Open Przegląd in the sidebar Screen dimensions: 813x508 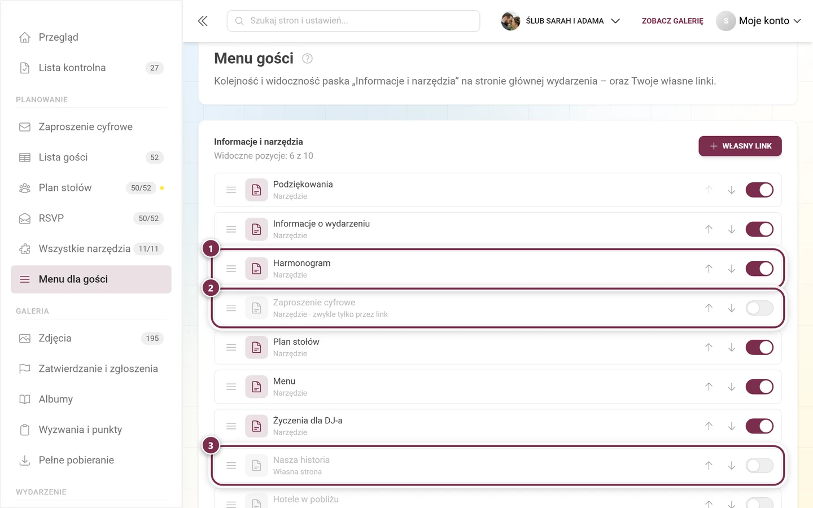pyautogui.click(x=91, y=37)
